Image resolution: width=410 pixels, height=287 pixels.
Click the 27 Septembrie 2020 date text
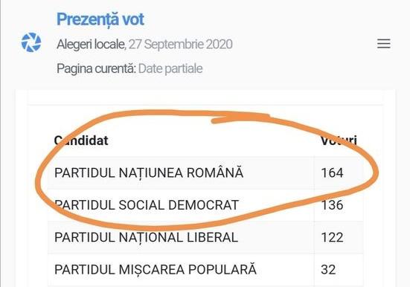(x=180, y=44)
